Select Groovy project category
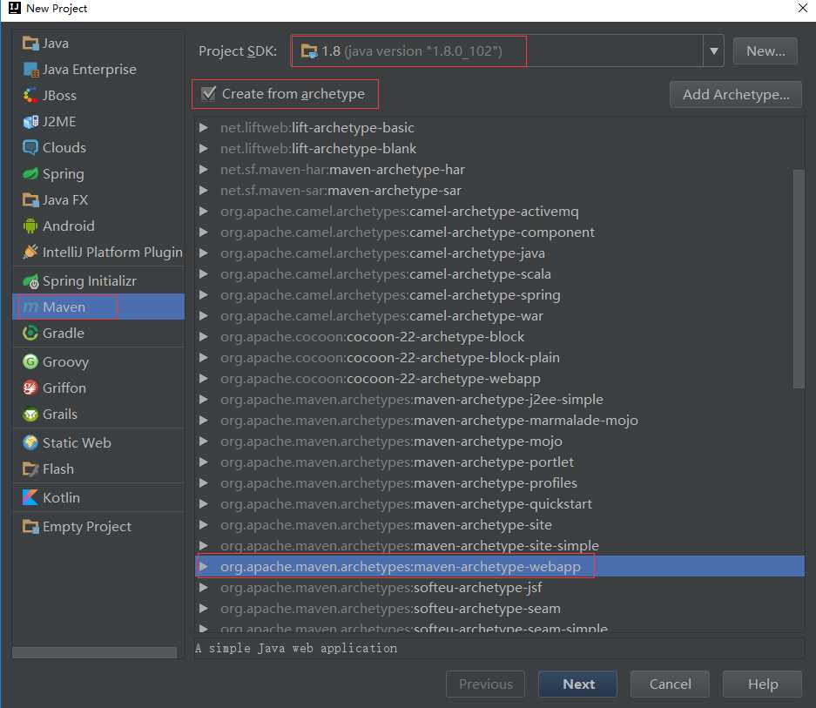 point(98,361)
